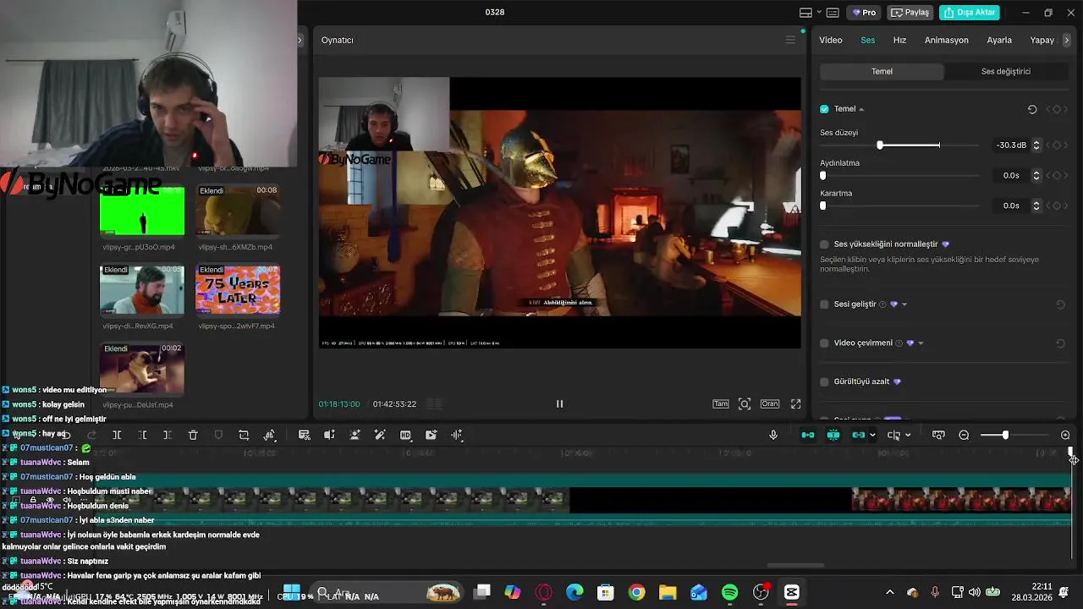
Task: Uncheck the Temel checkbox
Action: coord(824,109)
